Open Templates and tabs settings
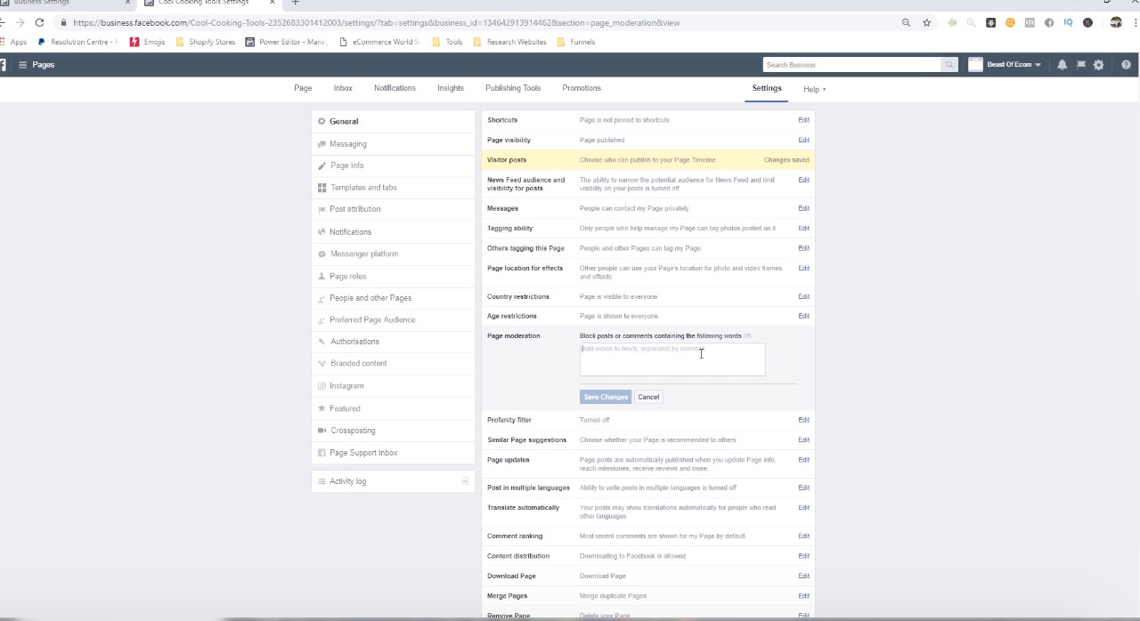 click(393, 188)
